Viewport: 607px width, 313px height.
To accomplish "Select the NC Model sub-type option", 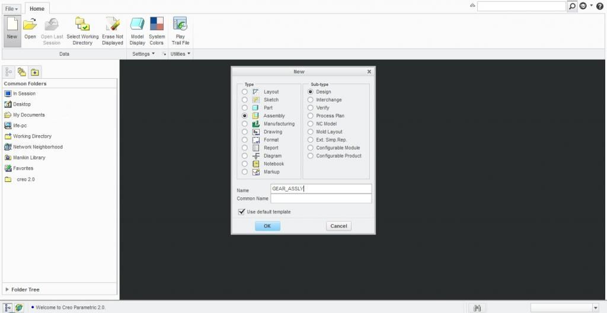I will click(x=310, y=123).
